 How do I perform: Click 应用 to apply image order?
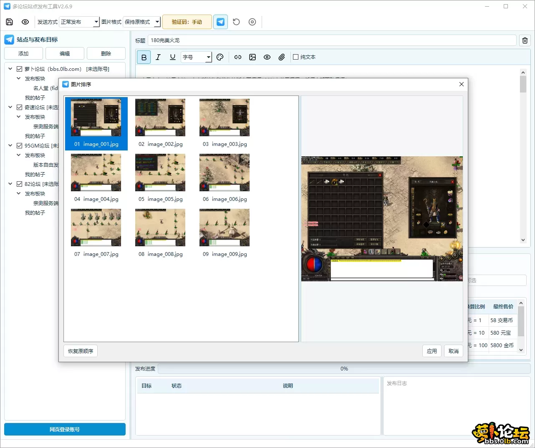click(432, 351)
